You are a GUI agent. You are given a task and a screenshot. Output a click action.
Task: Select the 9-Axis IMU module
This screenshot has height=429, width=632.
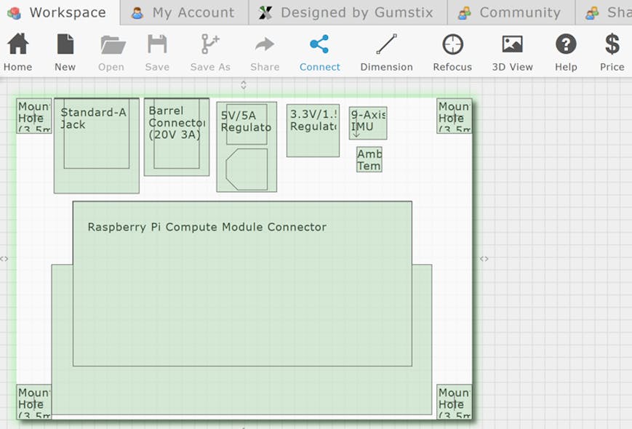click(x=368, y=124)
